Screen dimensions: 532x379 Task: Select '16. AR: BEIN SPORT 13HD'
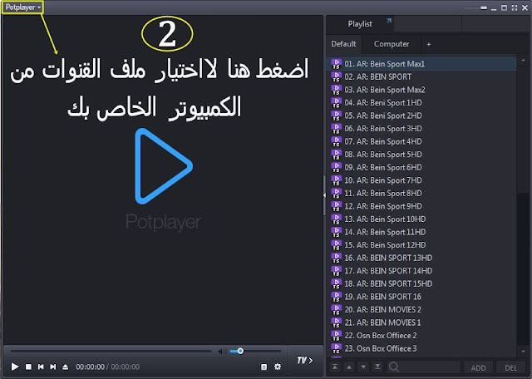(x=423, y=258)
